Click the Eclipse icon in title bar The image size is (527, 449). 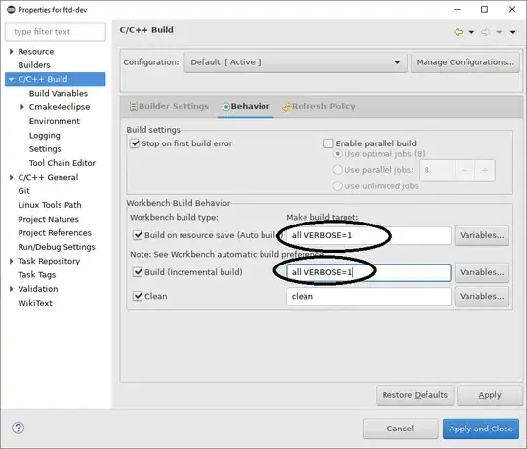[11, 10]
